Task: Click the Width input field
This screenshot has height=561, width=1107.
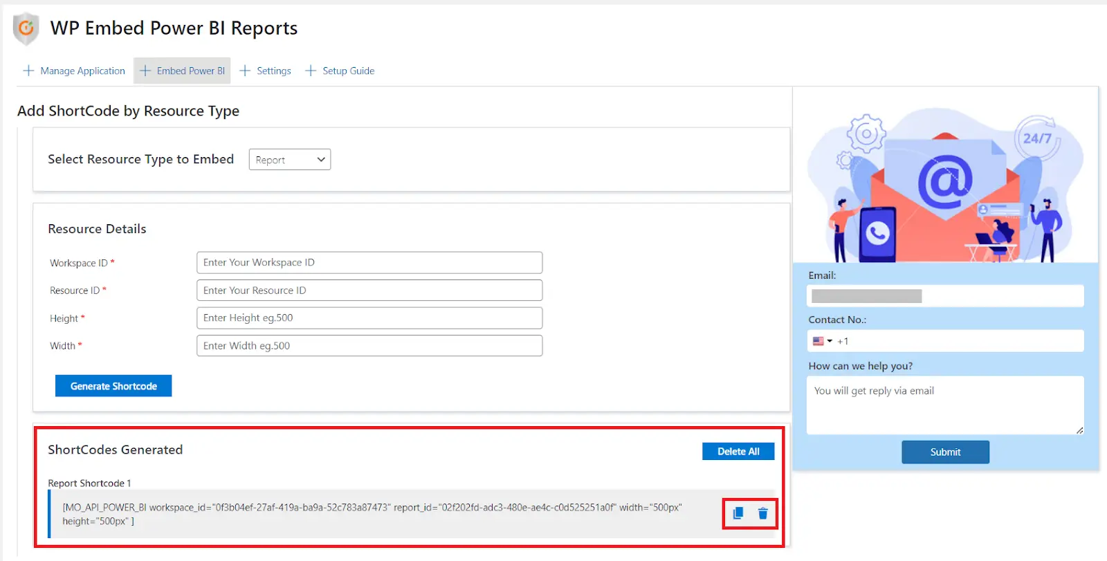Action: pos(369,346)
